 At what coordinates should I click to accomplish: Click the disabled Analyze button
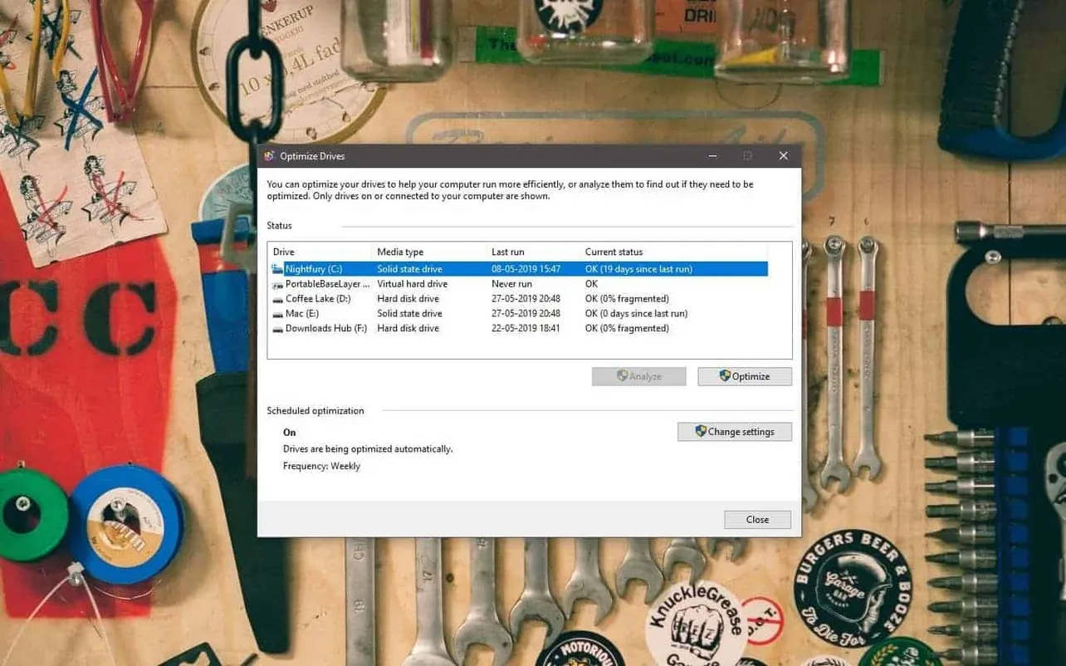(x=638, y=375)
